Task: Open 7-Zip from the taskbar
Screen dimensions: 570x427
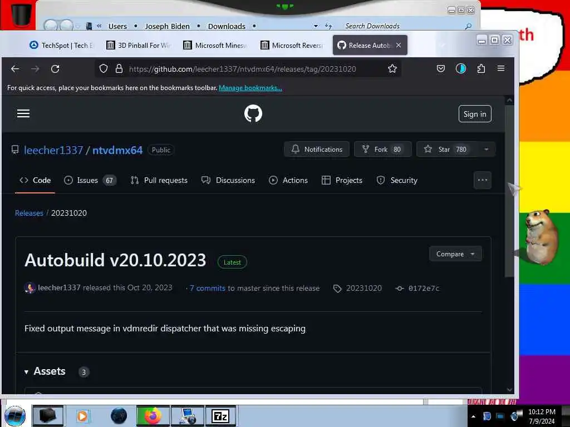Action: click(220, 416)
